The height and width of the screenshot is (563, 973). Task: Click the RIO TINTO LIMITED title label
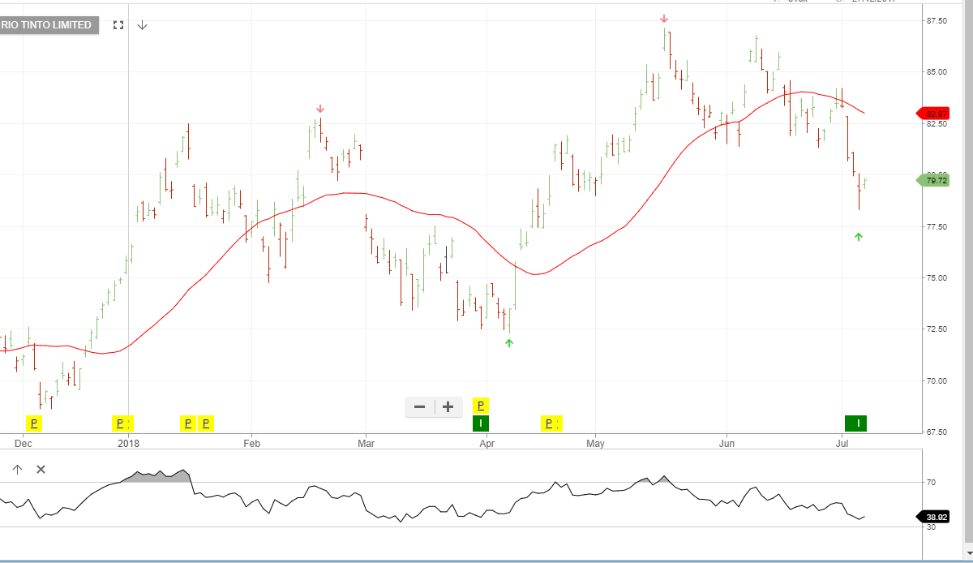click(47, 25)
